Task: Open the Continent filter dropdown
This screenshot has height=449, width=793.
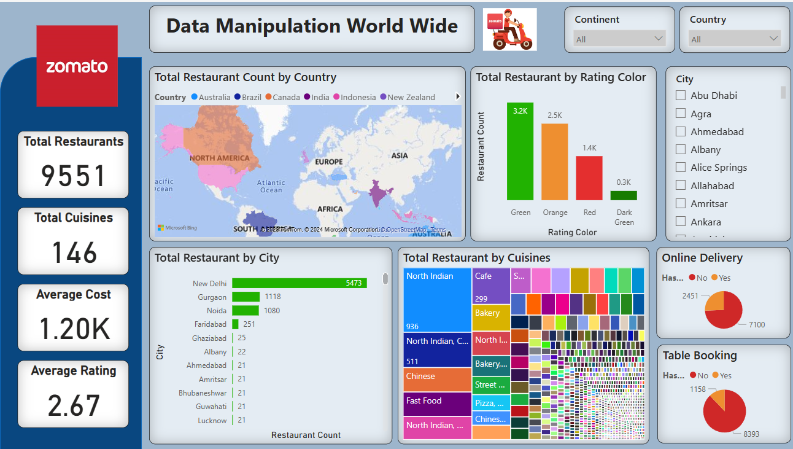Action: [619, 39]
